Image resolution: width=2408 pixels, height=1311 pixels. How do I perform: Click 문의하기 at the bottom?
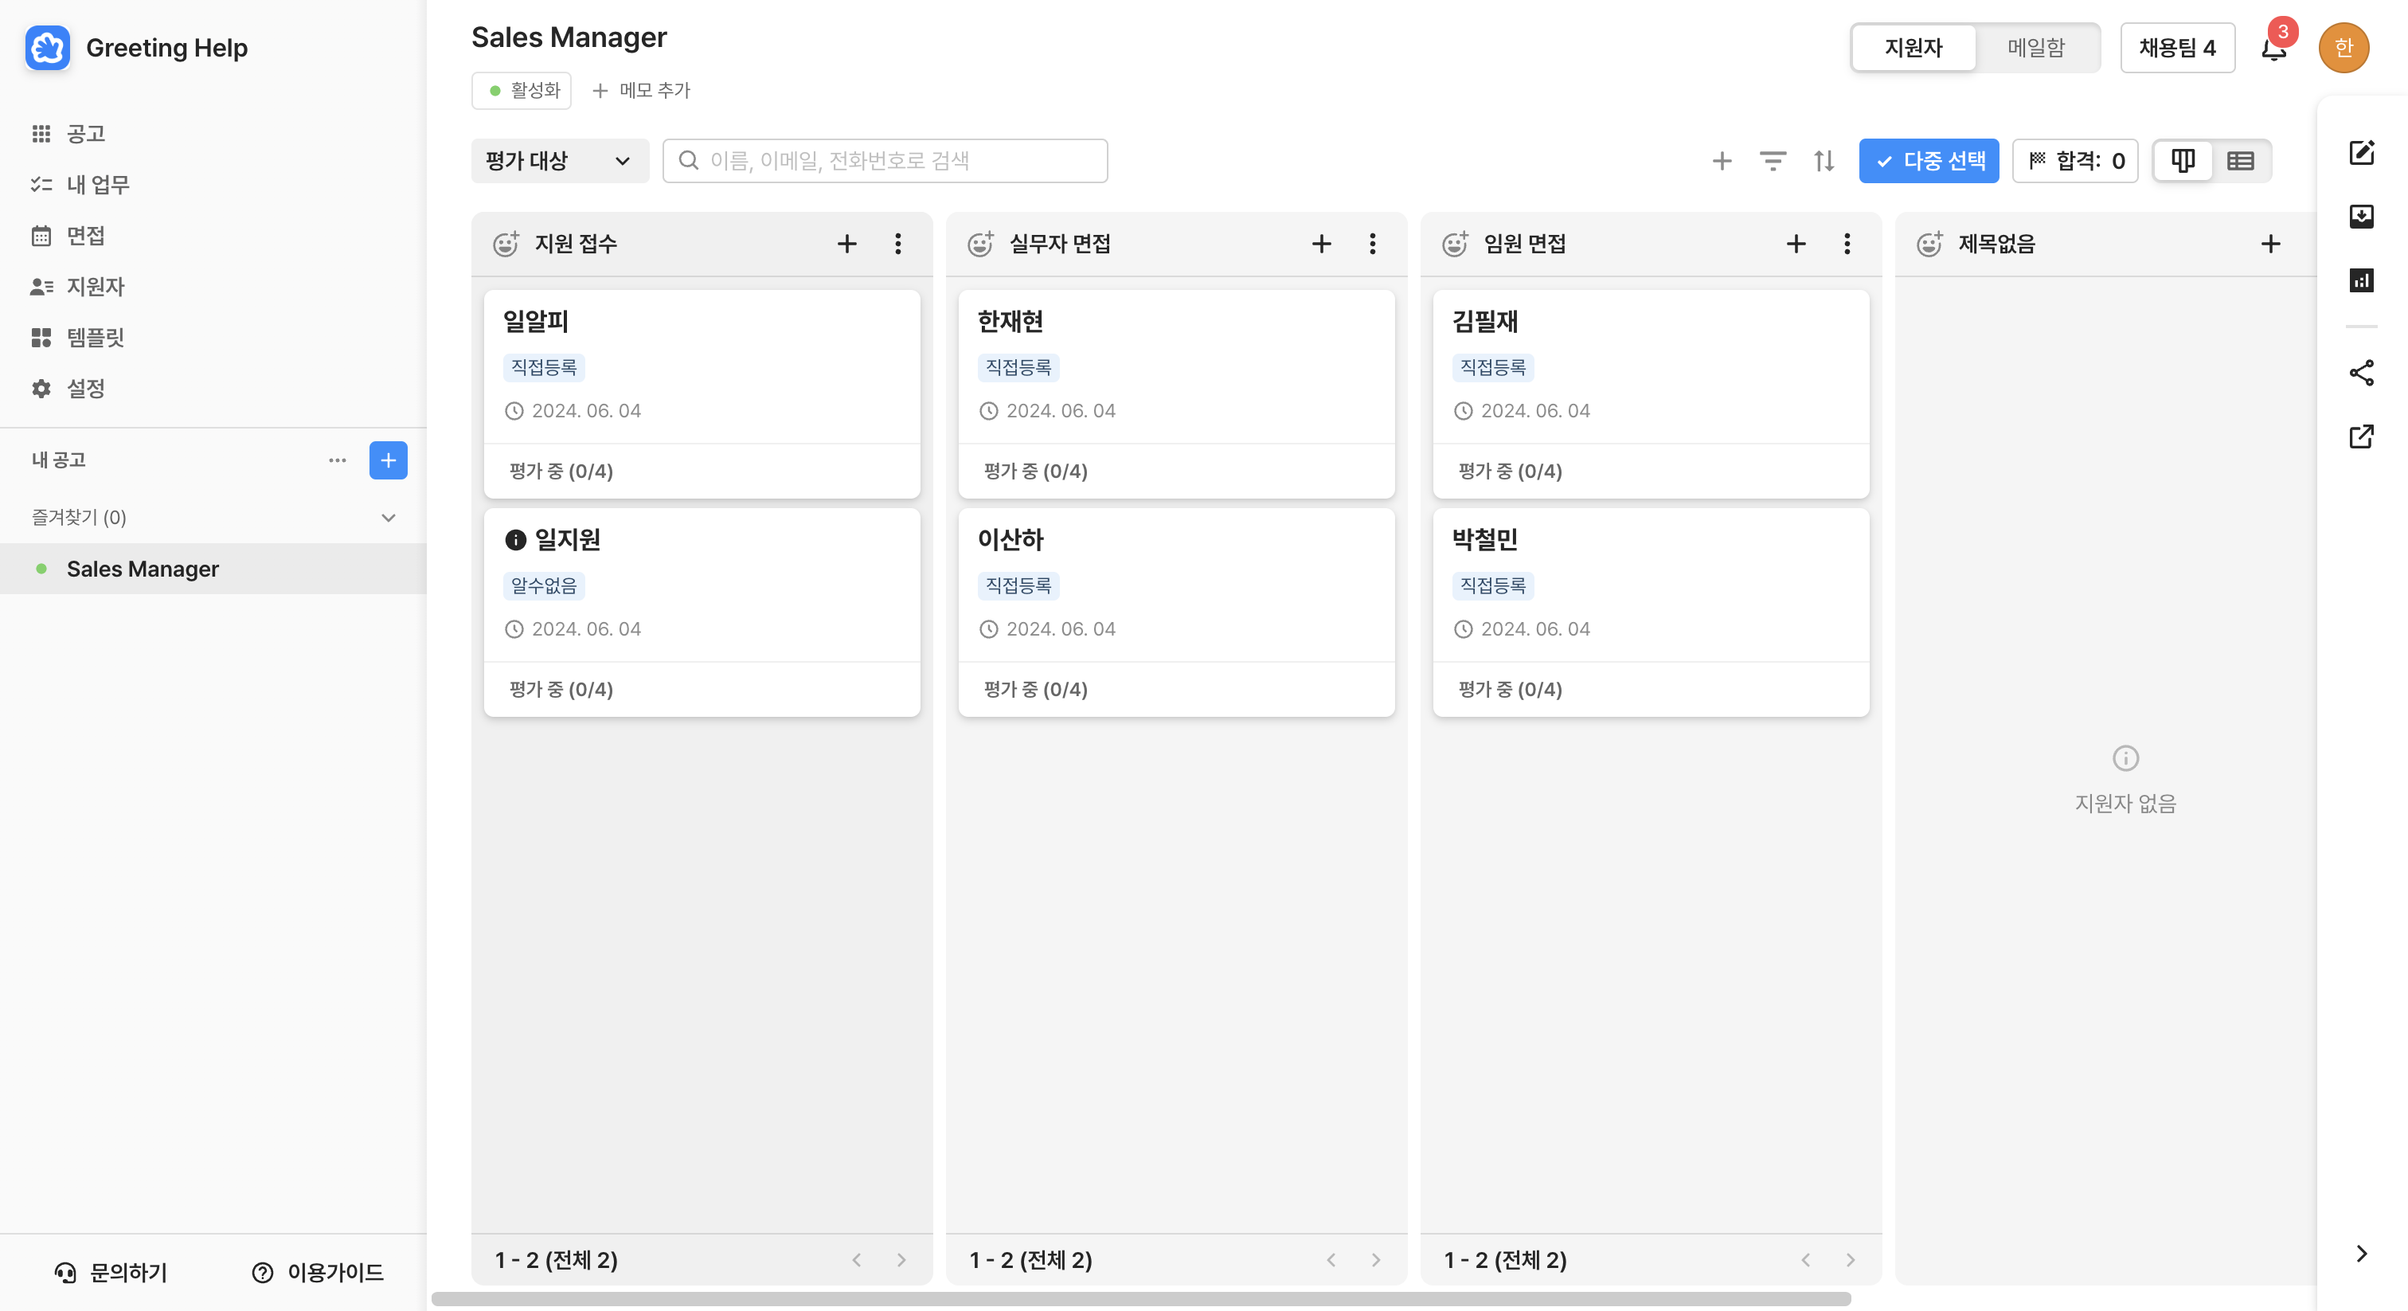tap(111, 1272)
